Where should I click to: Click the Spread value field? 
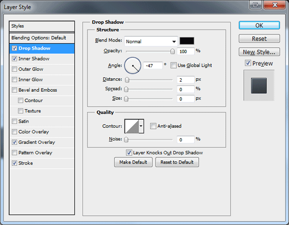185,89
